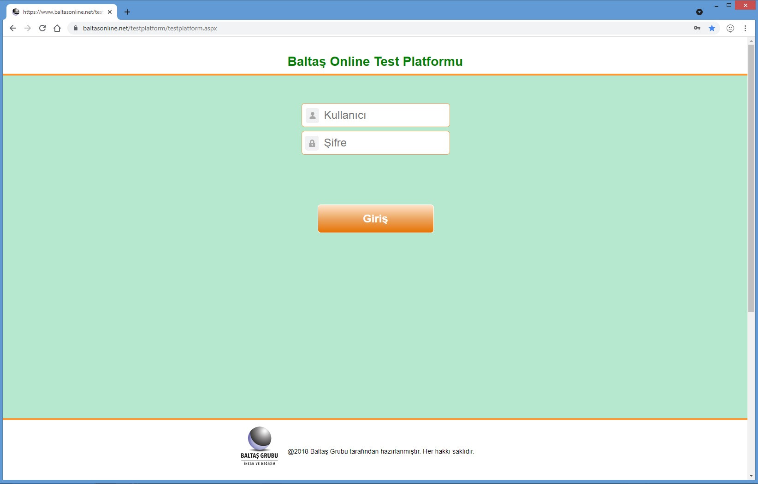Open saved passwords key icon
Viewport: 758px width, 484px height.
tap(697, 28)
